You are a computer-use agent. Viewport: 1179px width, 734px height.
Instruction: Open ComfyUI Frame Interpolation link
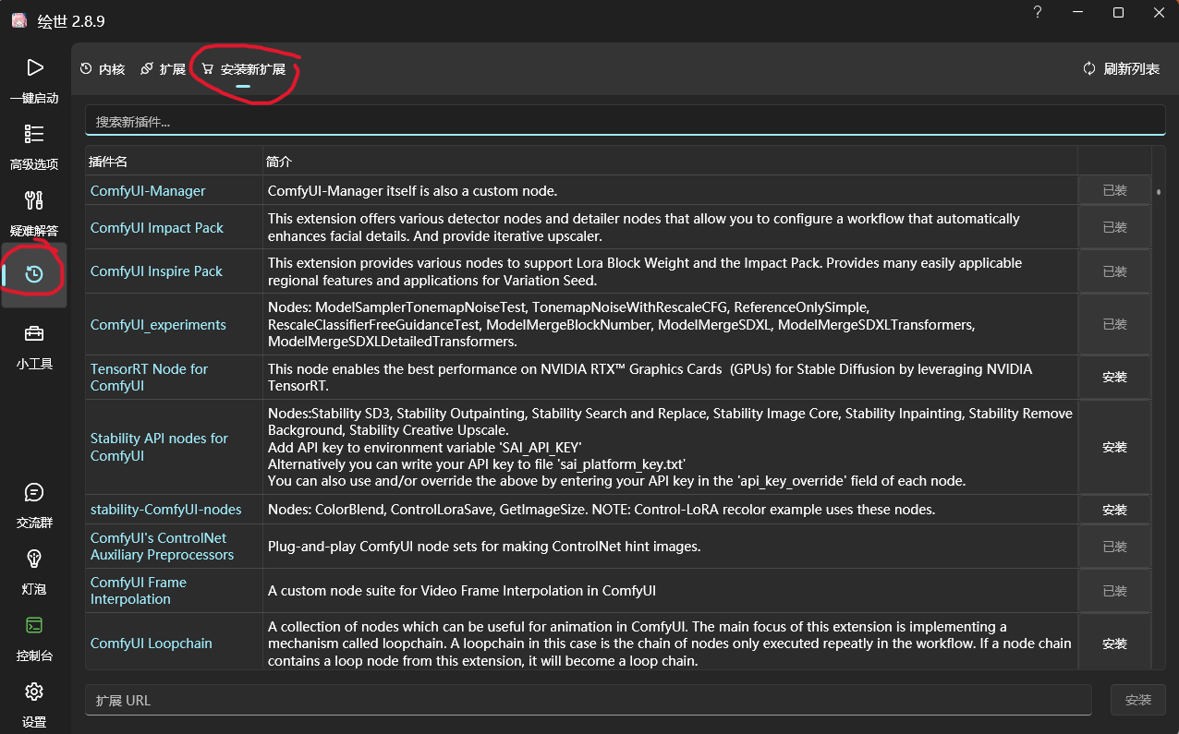coord(138,591)
